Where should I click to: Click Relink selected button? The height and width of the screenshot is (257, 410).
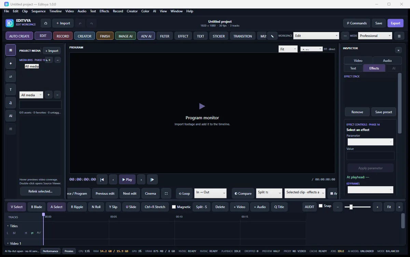(40, 191)
